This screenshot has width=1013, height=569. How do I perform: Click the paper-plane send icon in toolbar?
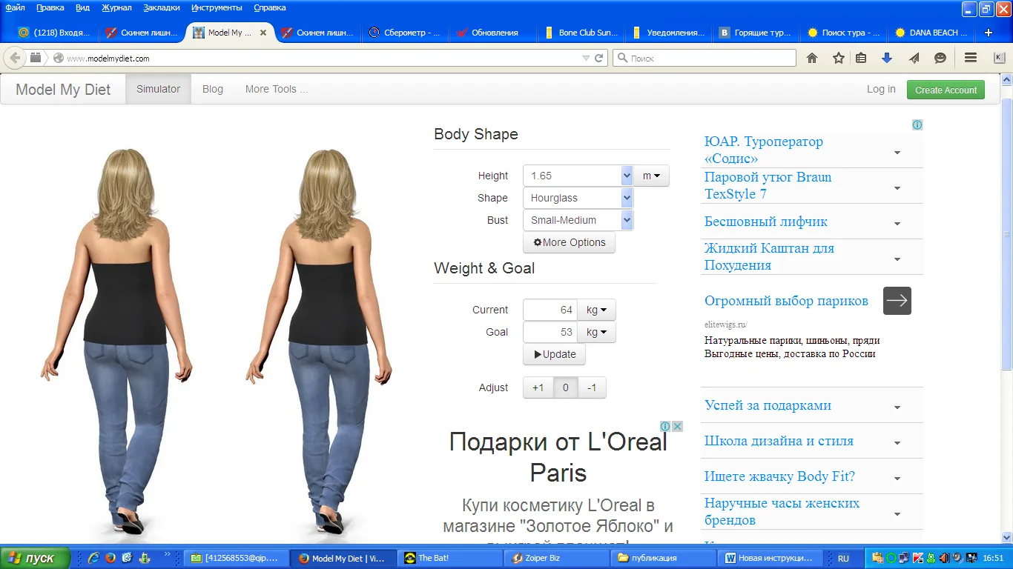(x=914, y=58)
